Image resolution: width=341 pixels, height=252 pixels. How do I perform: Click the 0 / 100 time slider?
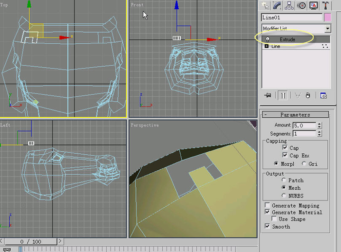(x=31, y=242)
